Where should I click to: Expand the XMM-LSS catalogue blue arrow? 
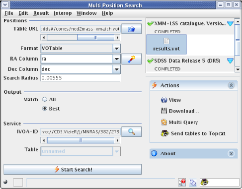(230, 23)
